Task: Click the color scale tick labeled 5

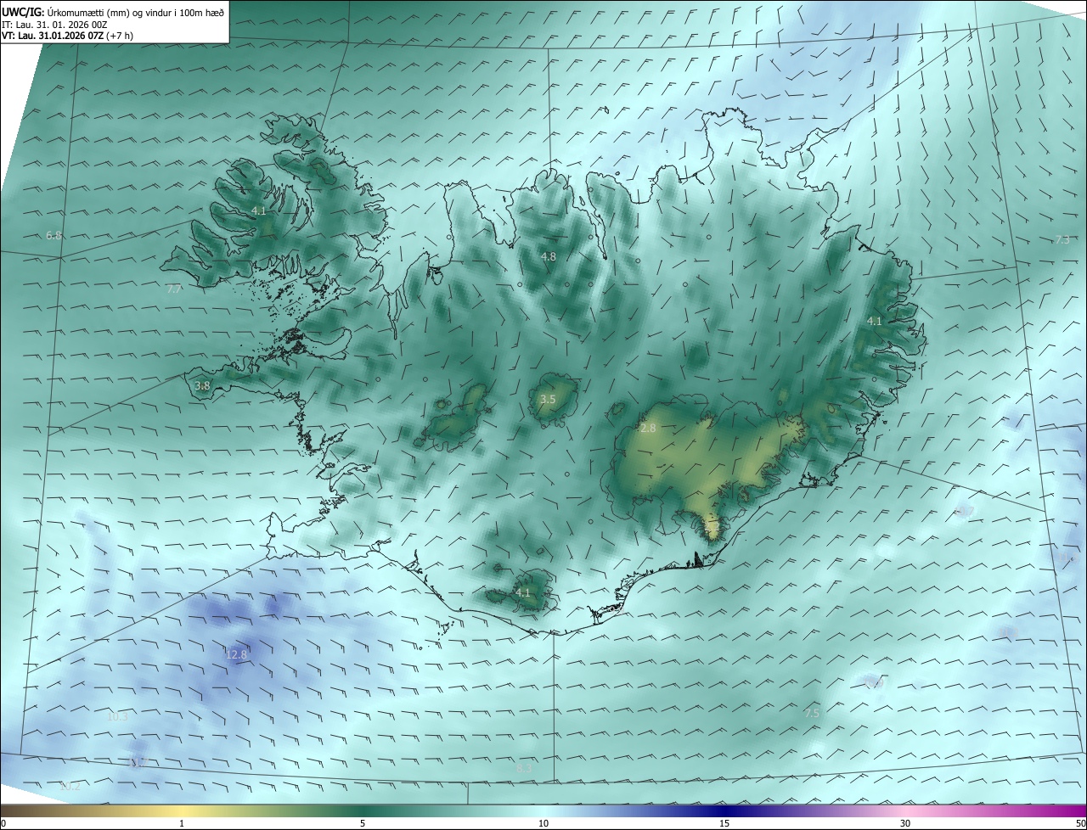Action: (363, 823)
